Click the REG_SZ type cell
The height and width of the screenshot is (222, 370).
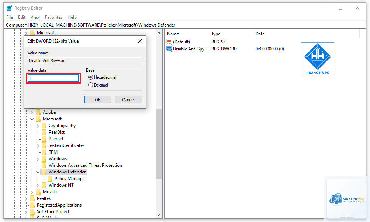coord(218,42)
